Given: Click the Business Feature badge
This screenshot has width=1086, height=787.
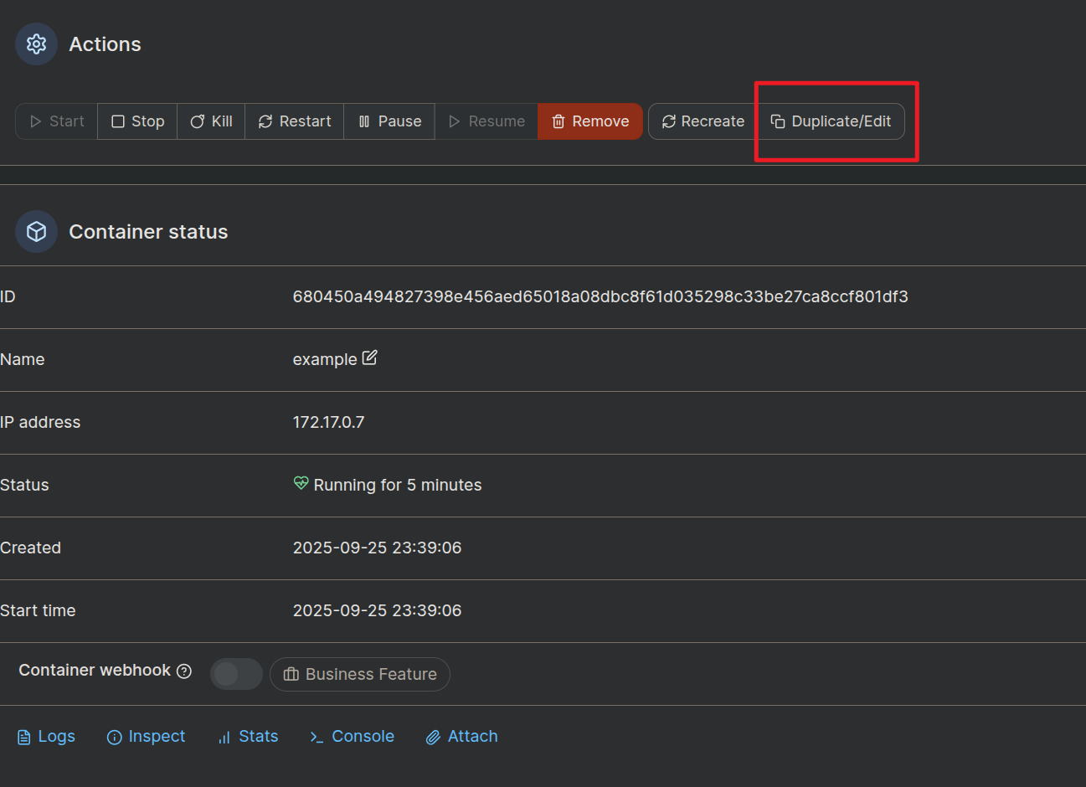Looking at the screenshot, I should tap(360, 674).
